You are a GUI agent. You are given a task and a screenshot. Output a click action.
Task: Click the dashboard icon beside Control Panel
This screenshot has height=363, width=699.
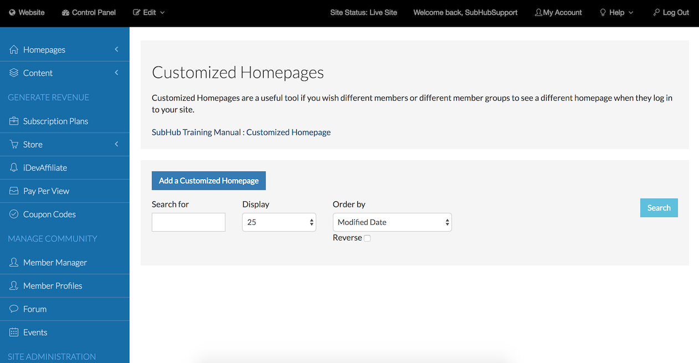click(65, 13)
